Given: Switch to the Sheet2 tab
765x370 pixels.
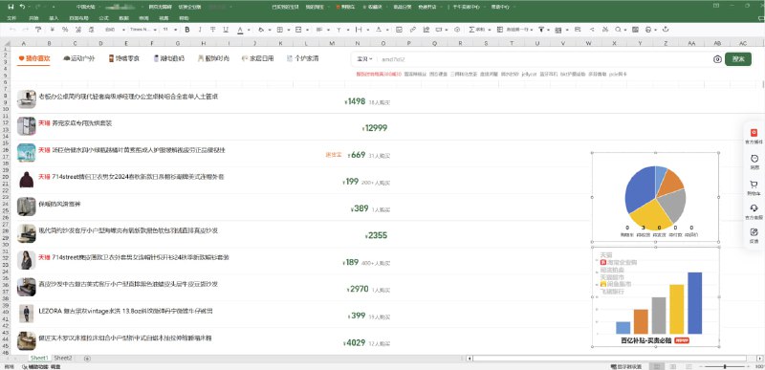Looking at the screenshot, I should click(x=62, y=358).
